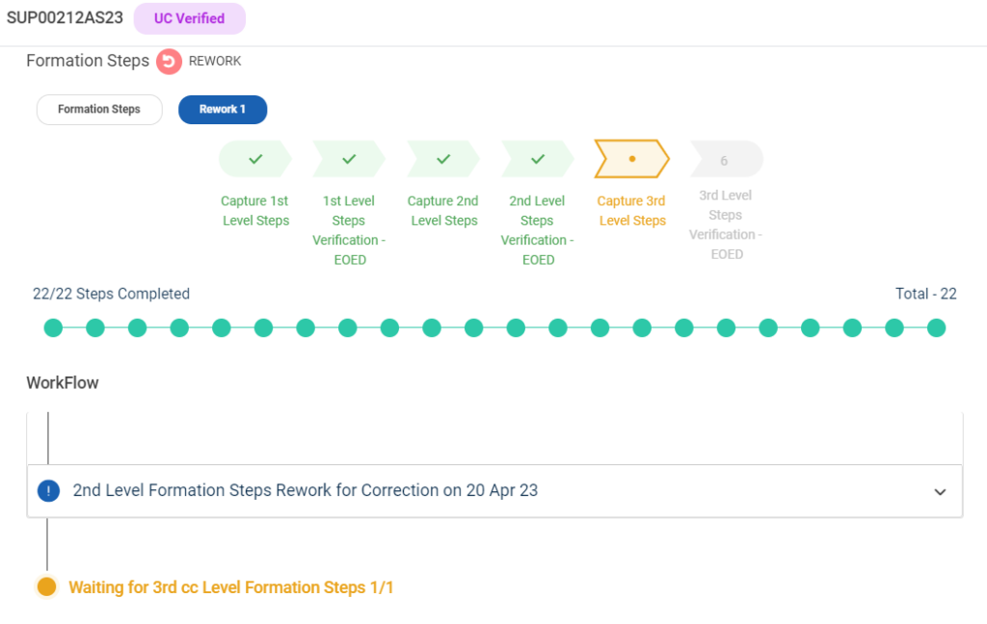Click the Capture 1st Level Steps checkmark

tap(255, 159)
